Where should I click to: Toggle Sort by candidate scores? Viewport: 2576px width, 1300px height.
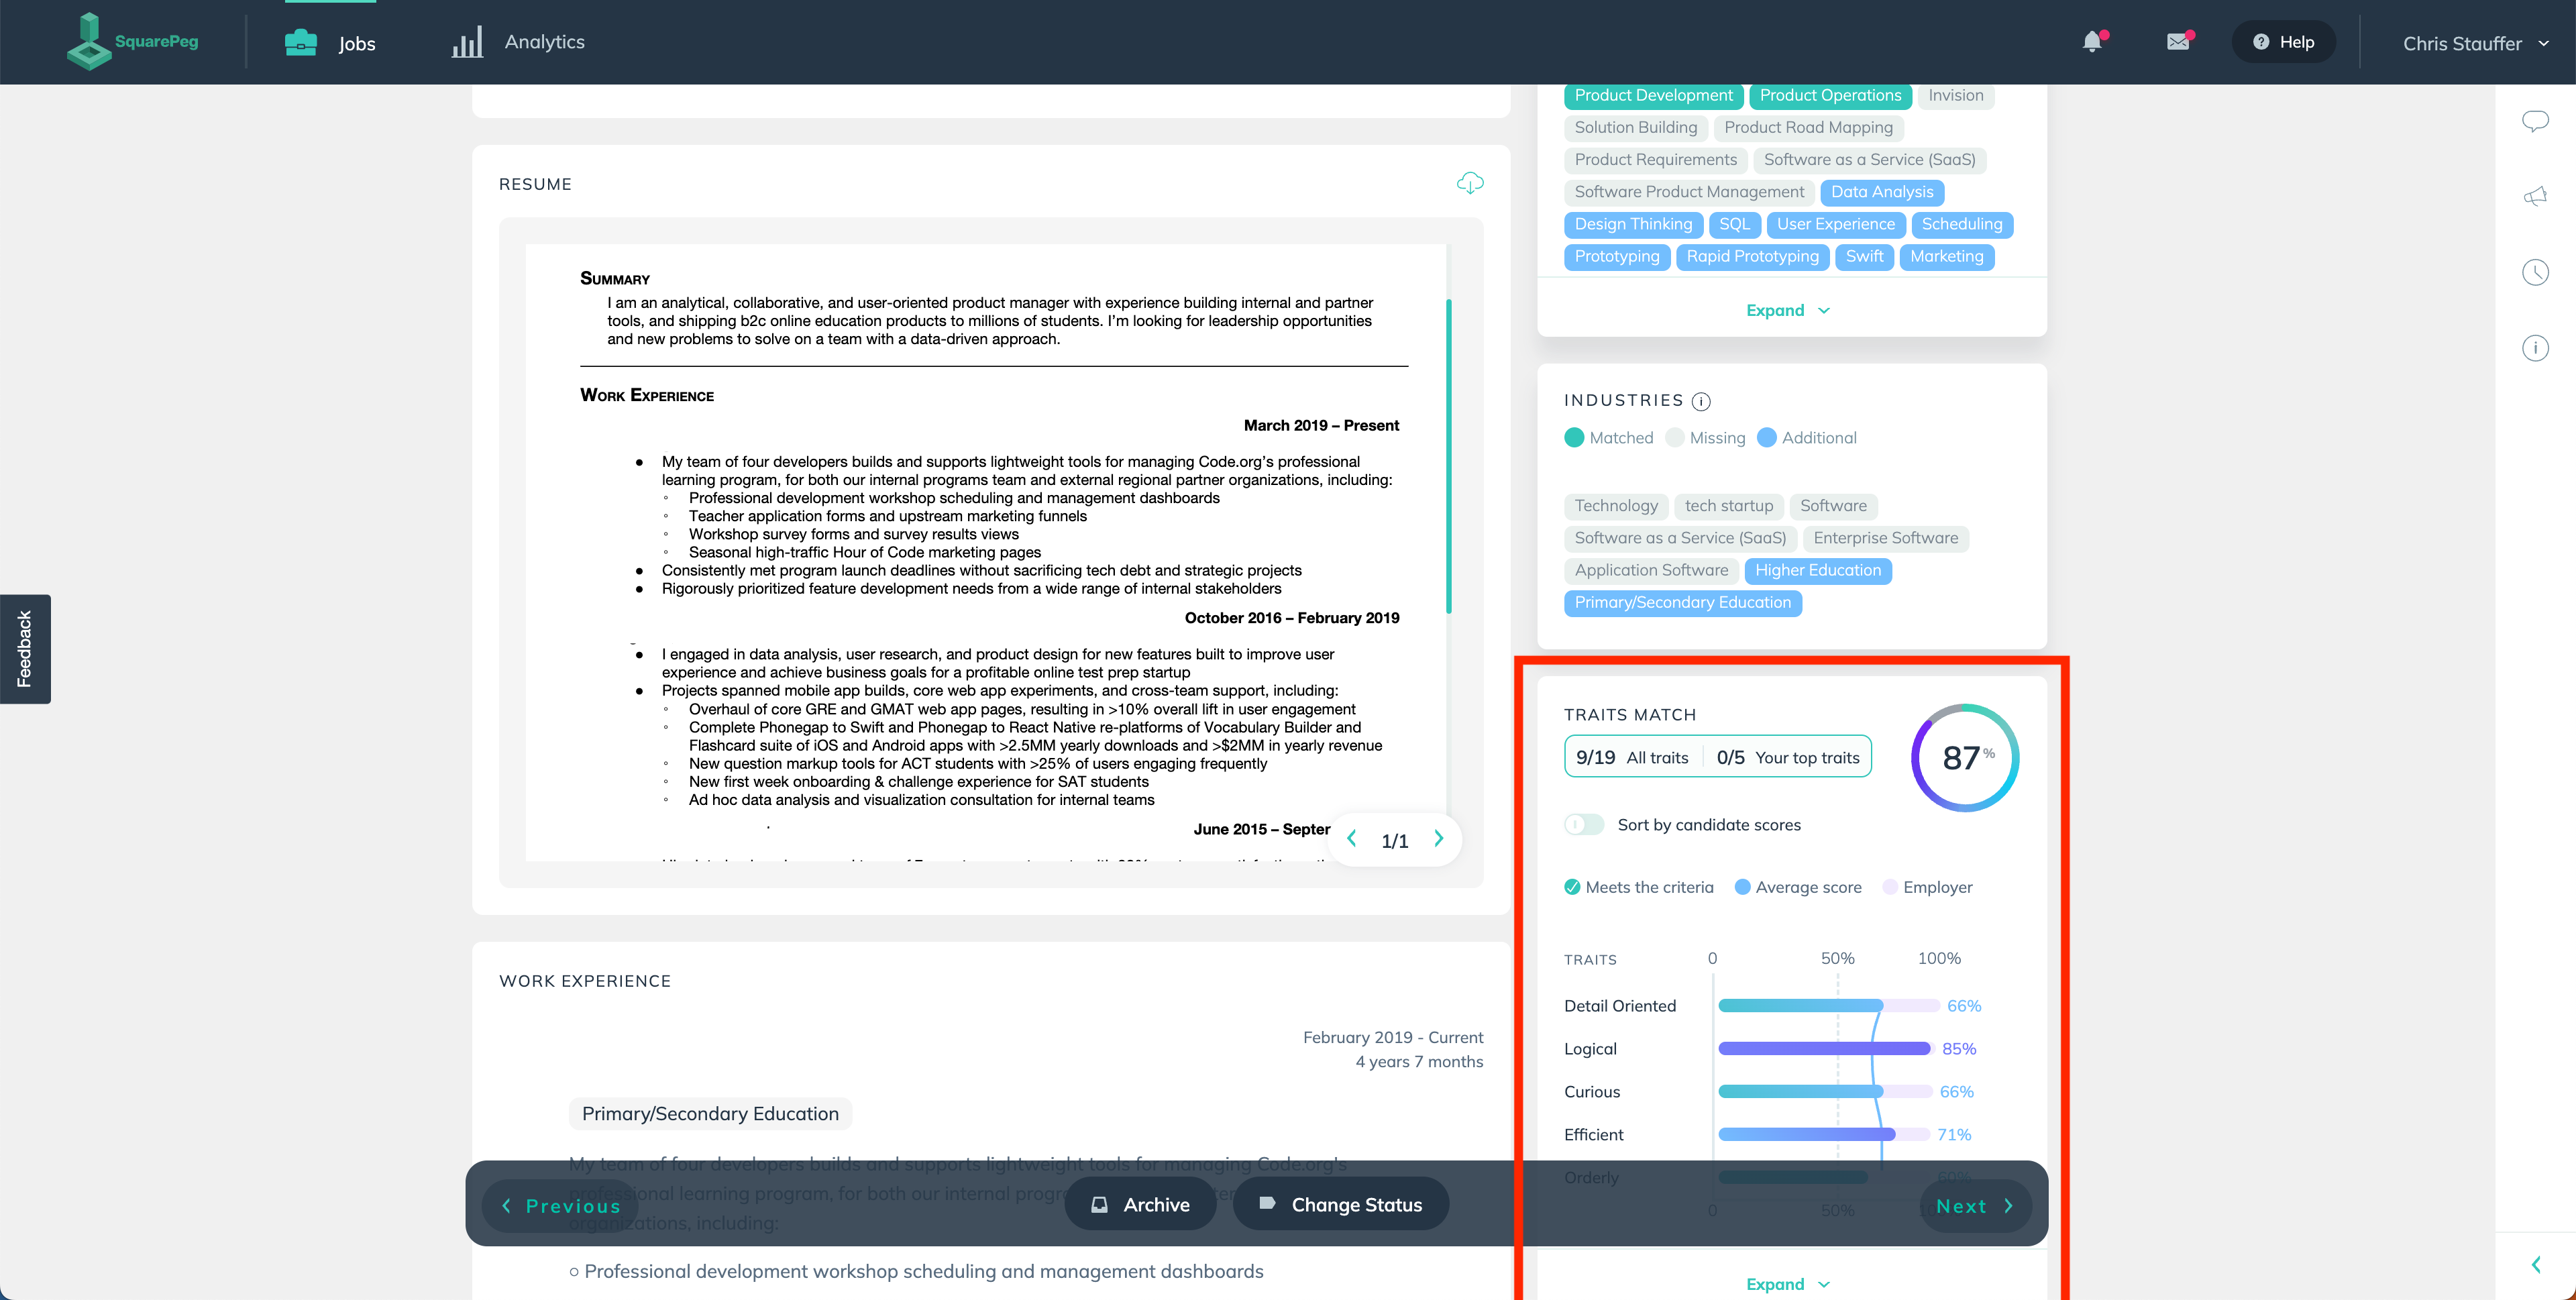click(1584, 825)
